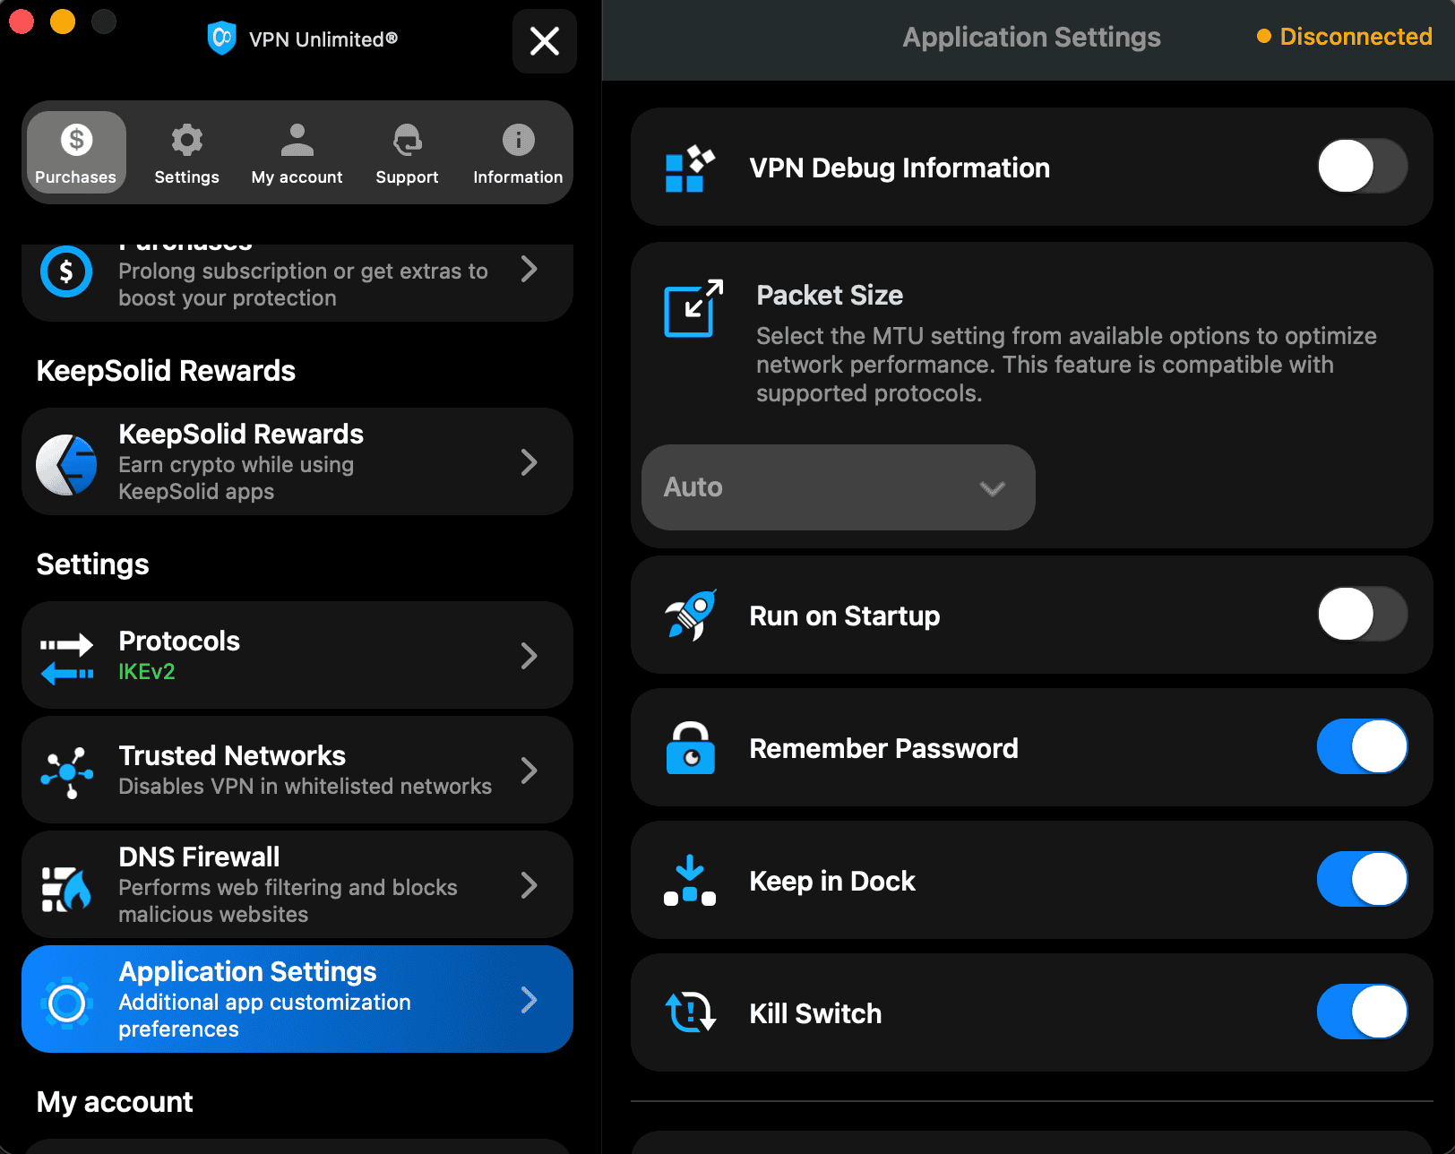
Task: Click the Kill Switch icon
Action: [690, 1012]
